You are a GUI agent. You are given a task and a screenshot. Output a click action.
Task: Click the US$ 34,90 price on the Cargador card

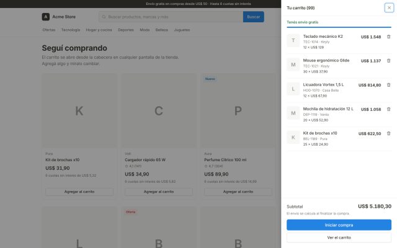(x=136, y=174)
